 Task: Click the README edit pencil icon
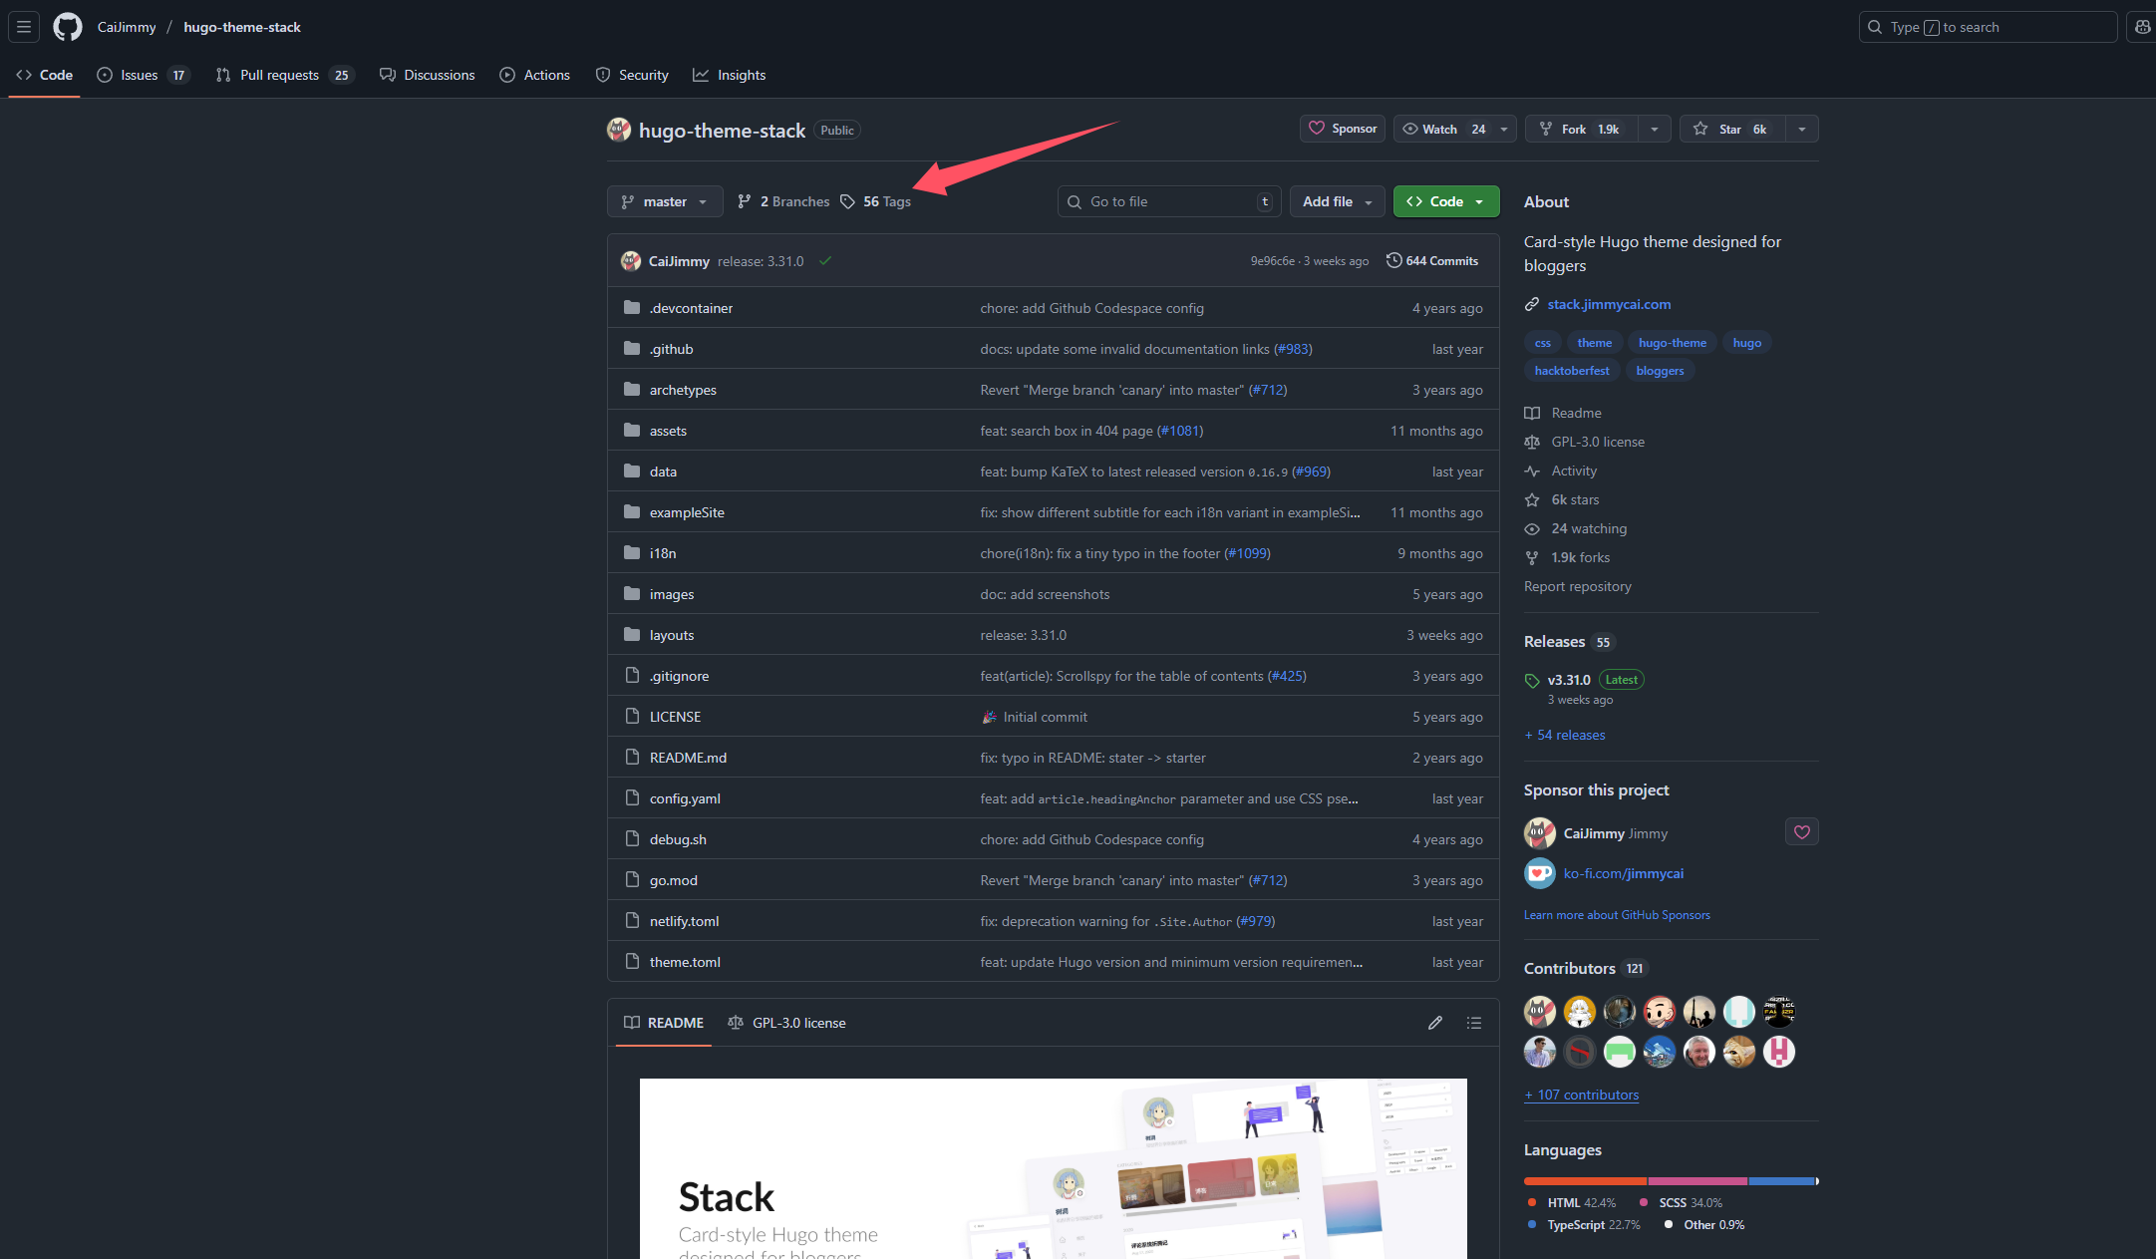1435,1023
